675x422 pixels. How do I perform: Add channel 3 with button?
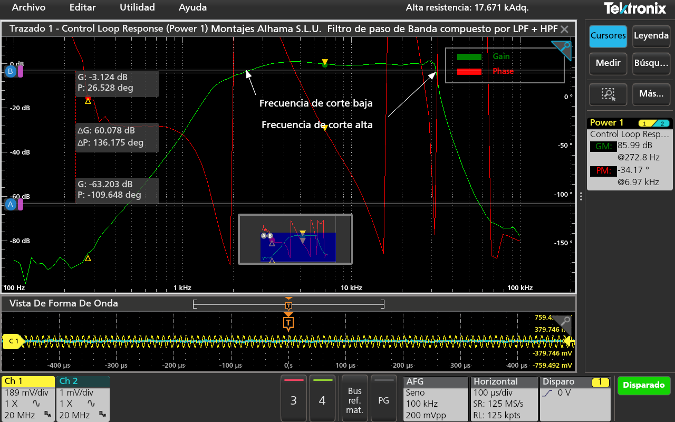coord(294,398)
